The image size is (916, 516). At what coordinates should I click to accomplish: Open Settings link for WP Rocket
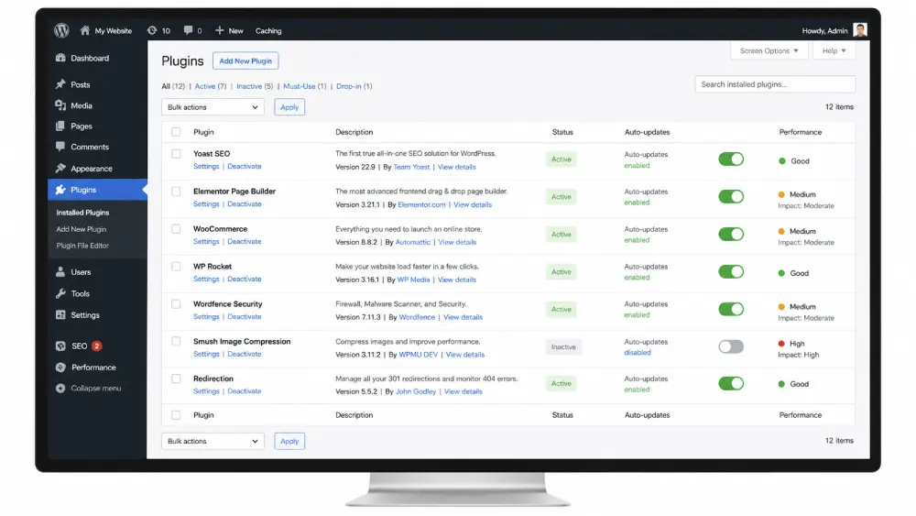(206, 279)
